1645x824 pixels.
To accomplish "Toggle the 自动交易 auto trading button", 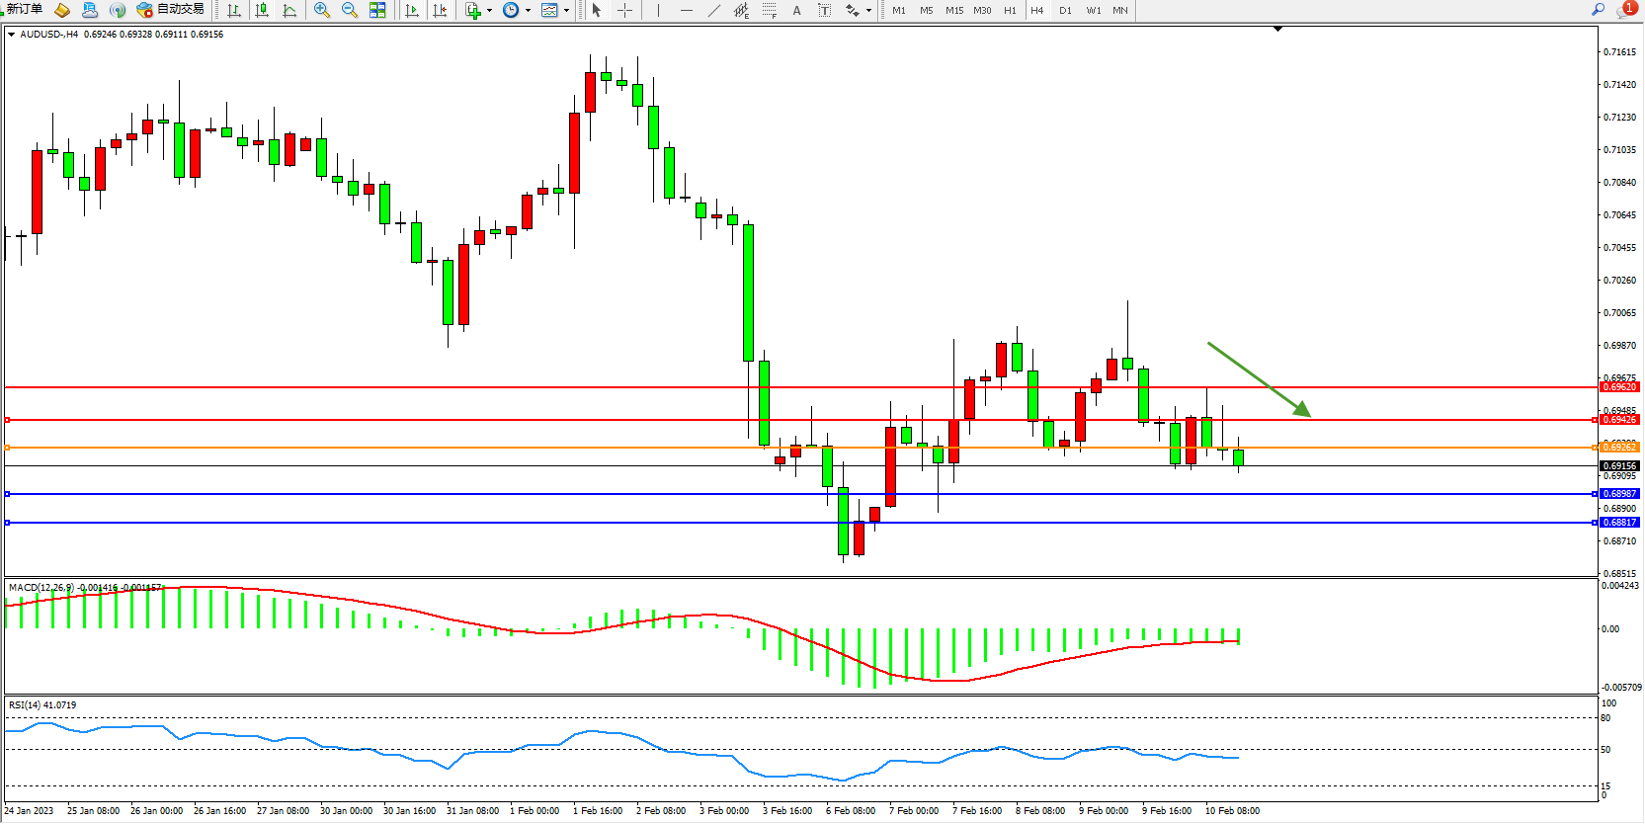I will pyautogui.click(x=171, y=10).
